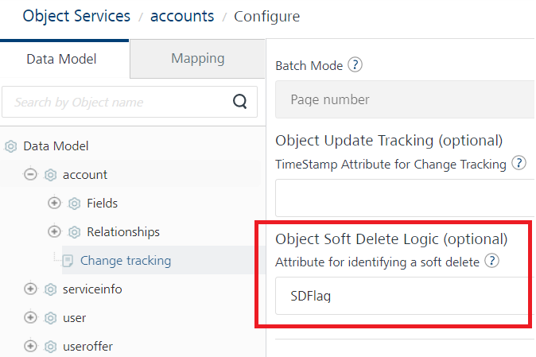
Task: Expand the Relationships node
Action: pyautogui.click(x=54, y=231)
